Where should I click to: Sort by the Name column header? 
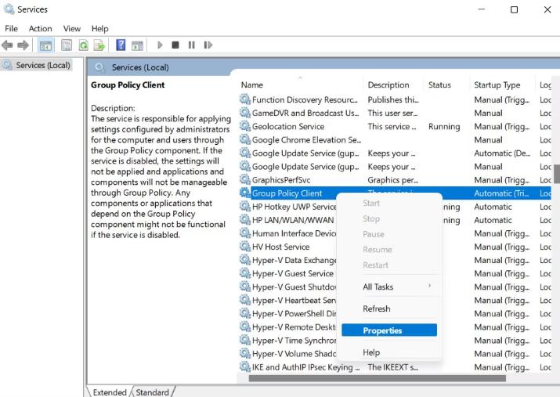301,85
